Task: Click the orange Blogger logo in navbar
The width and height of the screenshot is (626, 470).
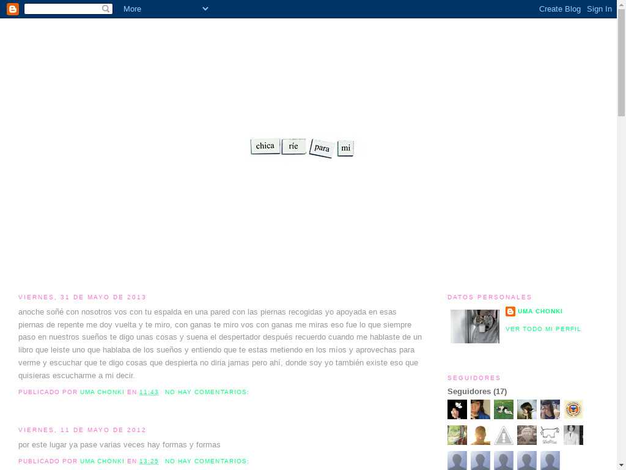Action: click(12, 9)
